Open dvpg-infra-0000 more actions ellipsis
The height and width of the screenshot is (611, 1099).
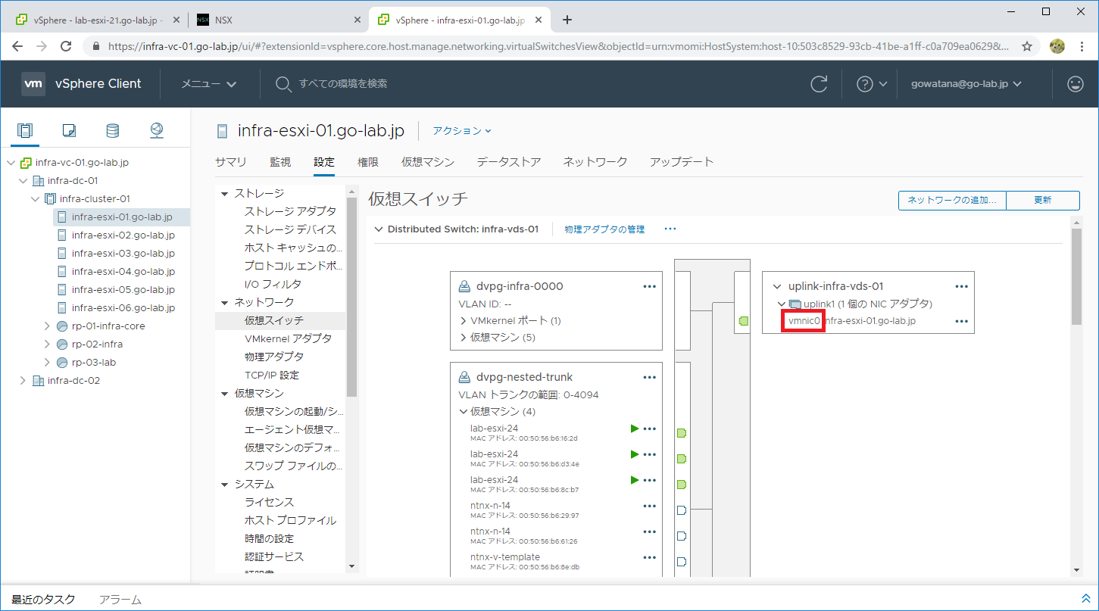pos(649,286)
